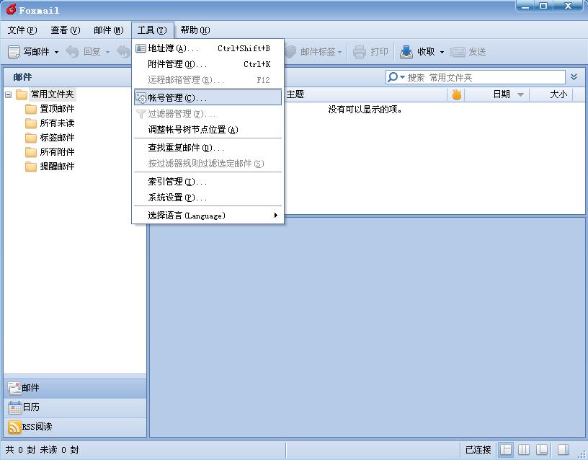The width and height of the screenshot is (588, 460).
Task: Open the 写邮件 dropdown arrow
Action: tap(56, 52)
